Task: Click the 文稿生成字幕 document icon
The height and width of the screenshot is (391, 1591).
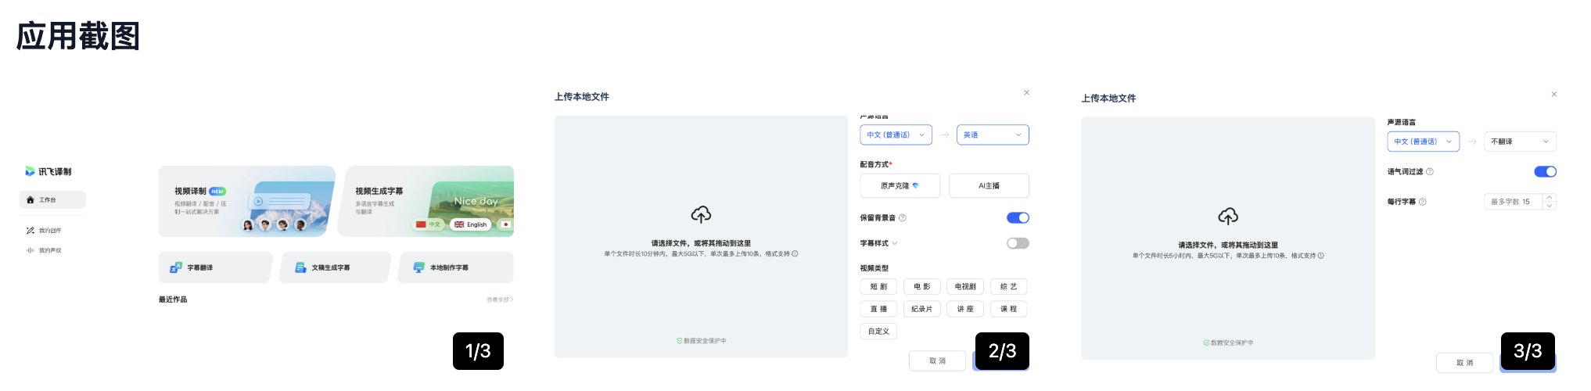Action: 300,267
